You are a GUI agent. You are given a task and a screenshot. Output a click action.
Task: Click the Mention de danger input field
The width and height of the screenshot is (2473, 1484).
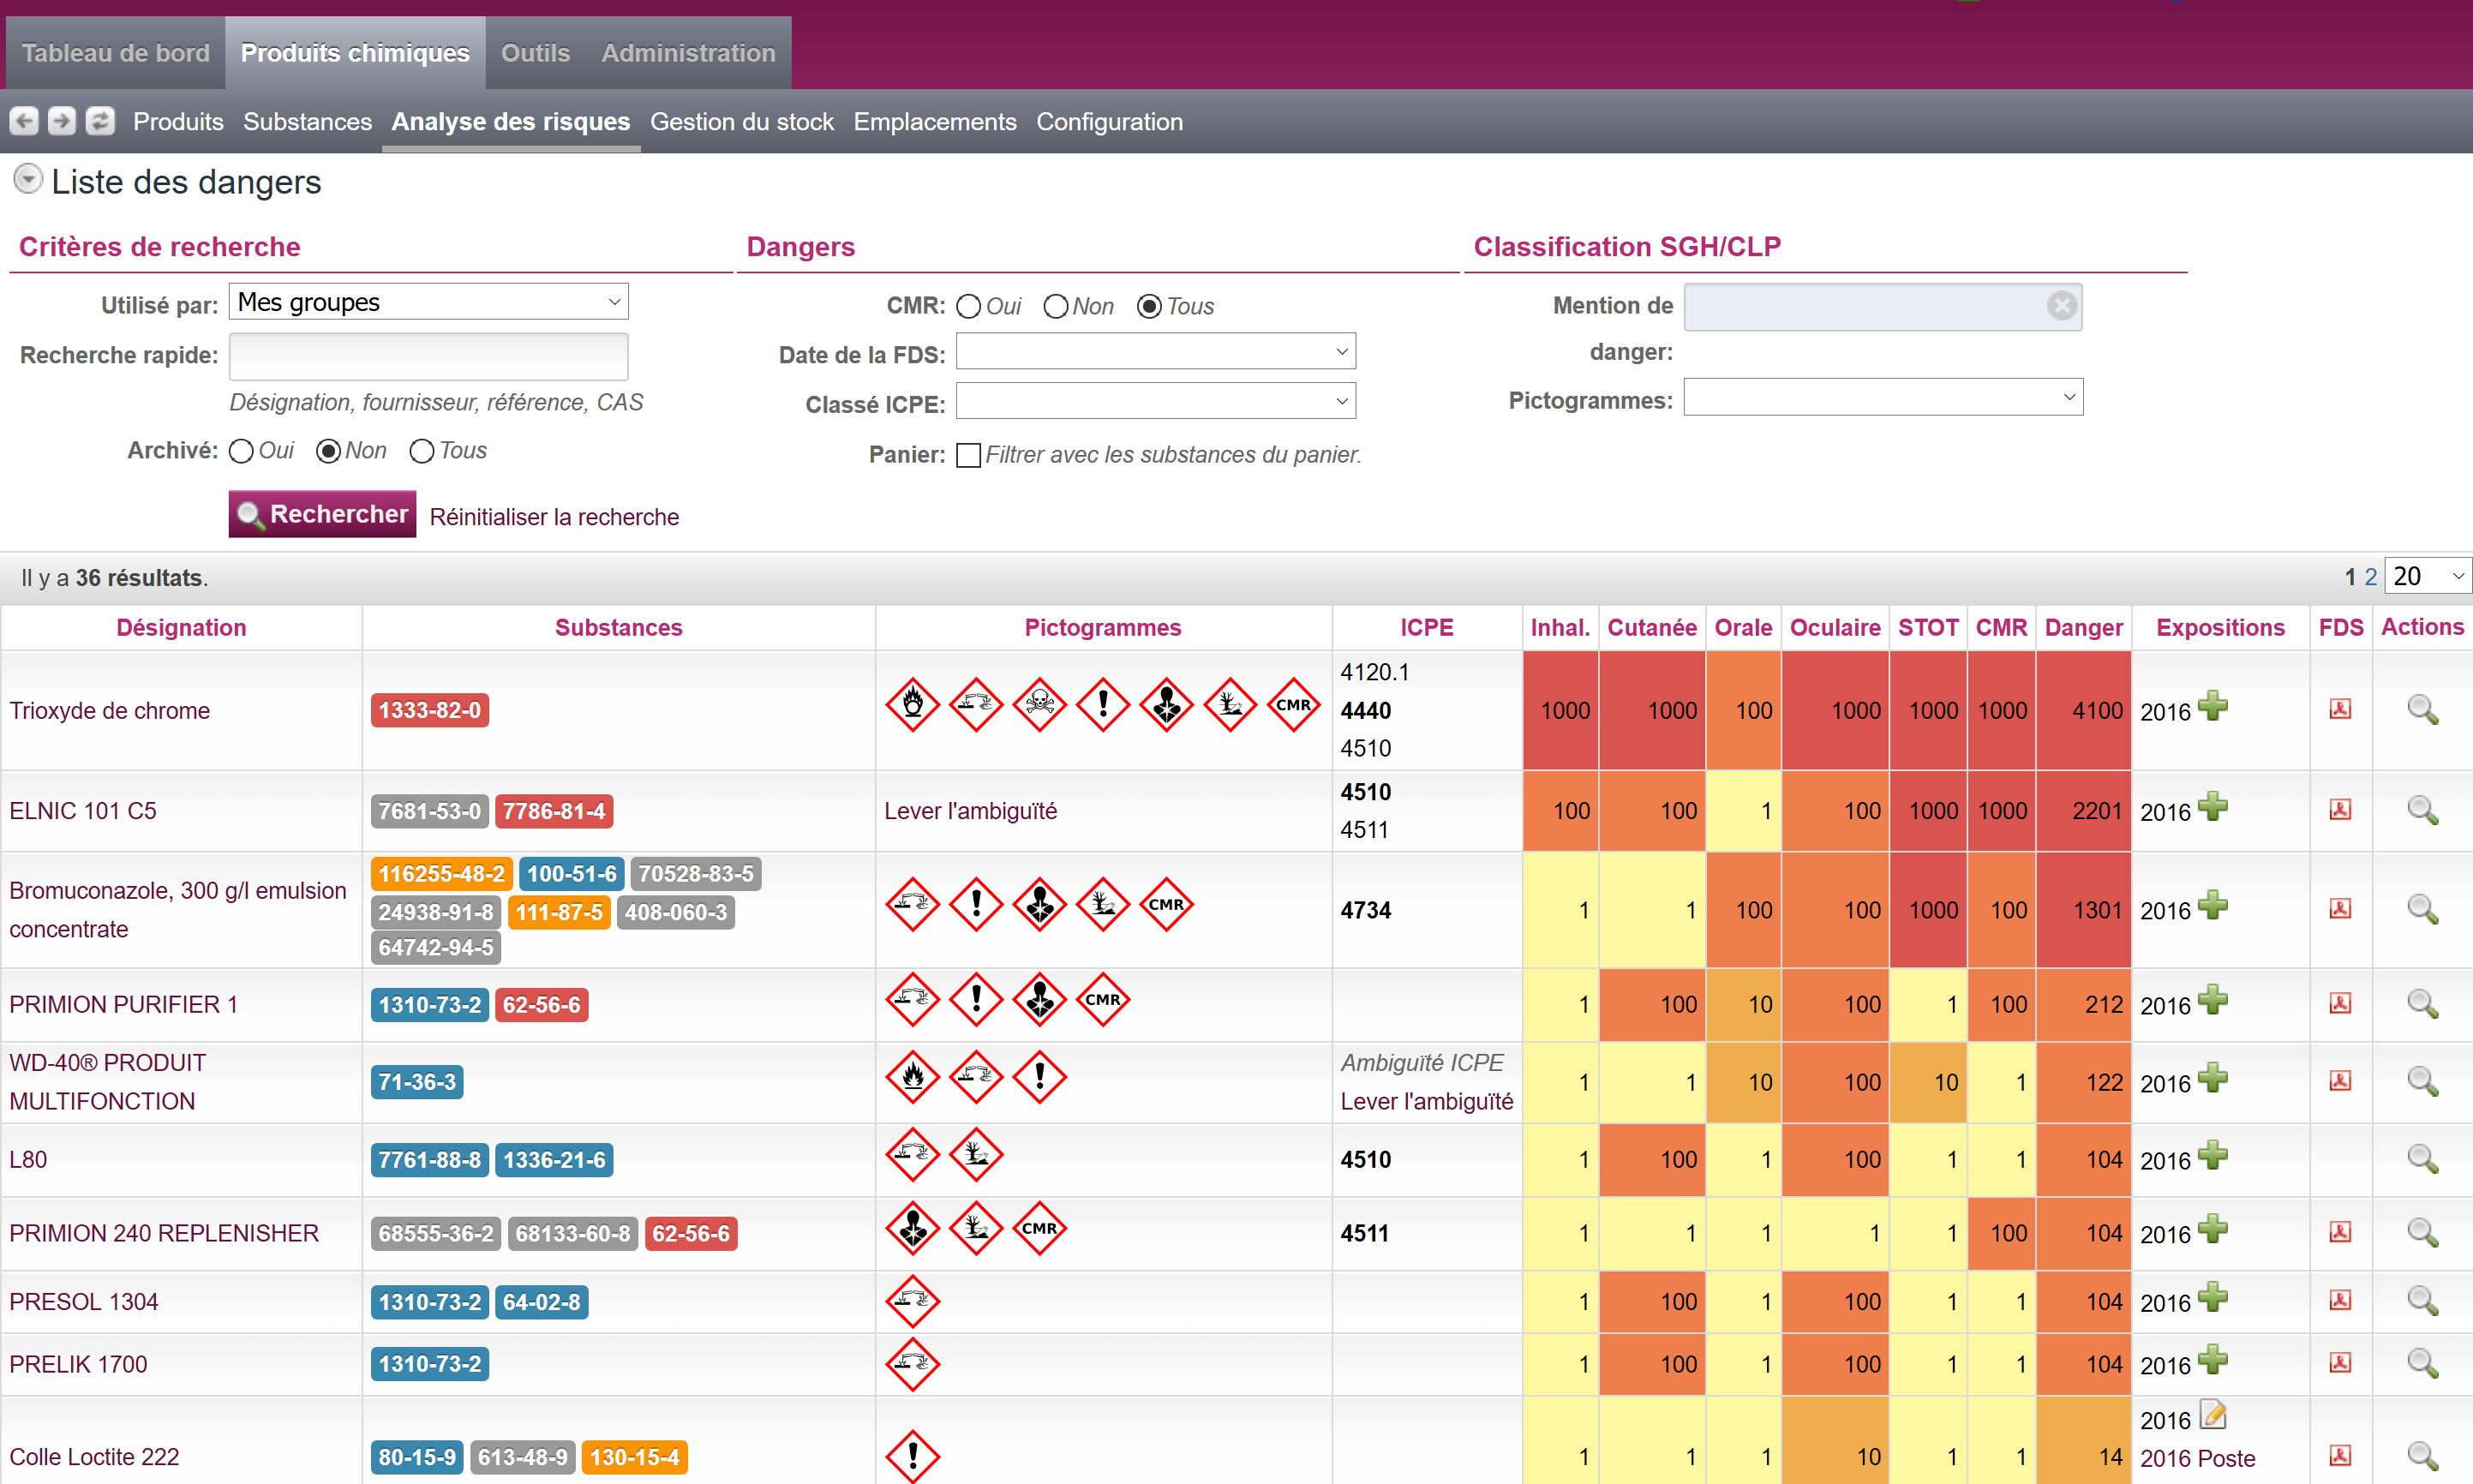coord(1864,306)
